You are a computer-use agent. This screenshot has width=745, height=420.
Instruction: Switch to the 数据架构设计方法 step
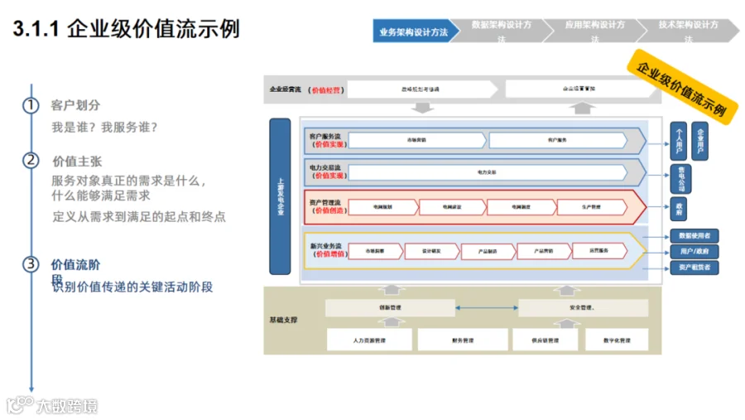(x=502, y=31)
